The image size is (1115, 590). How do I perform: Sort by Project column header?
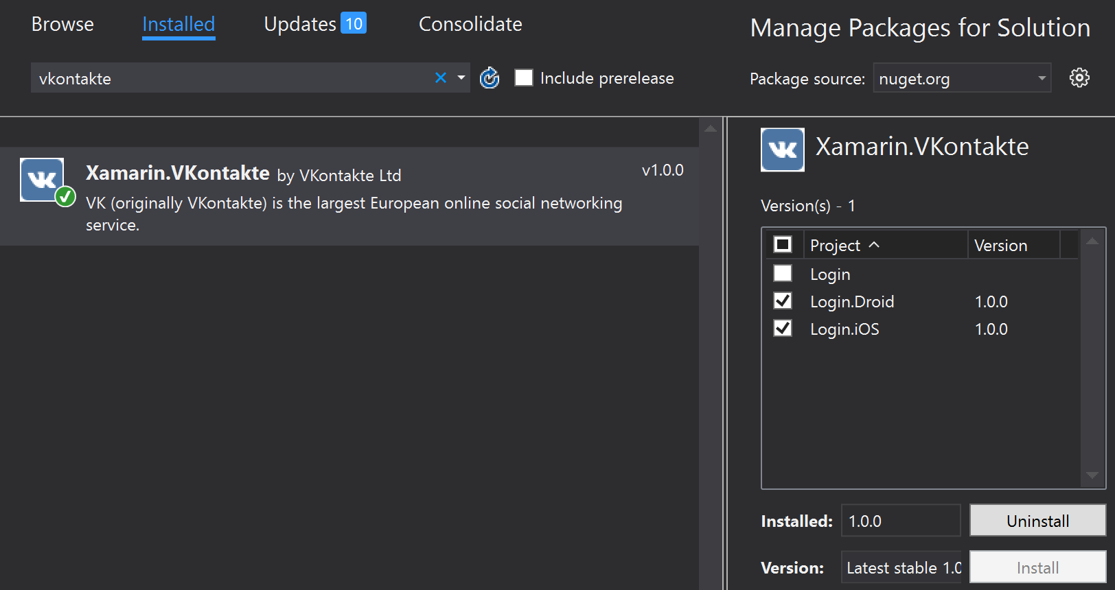point(886,245)
